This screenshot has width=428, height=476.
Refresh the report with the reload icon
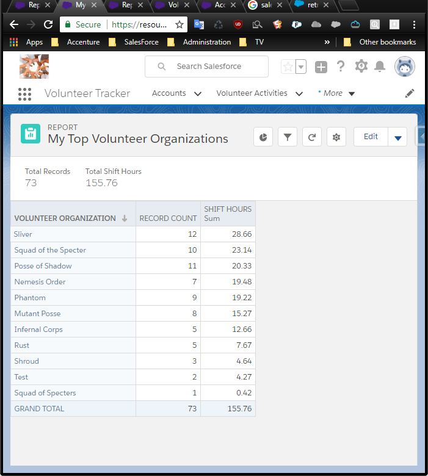pos(311,137)
